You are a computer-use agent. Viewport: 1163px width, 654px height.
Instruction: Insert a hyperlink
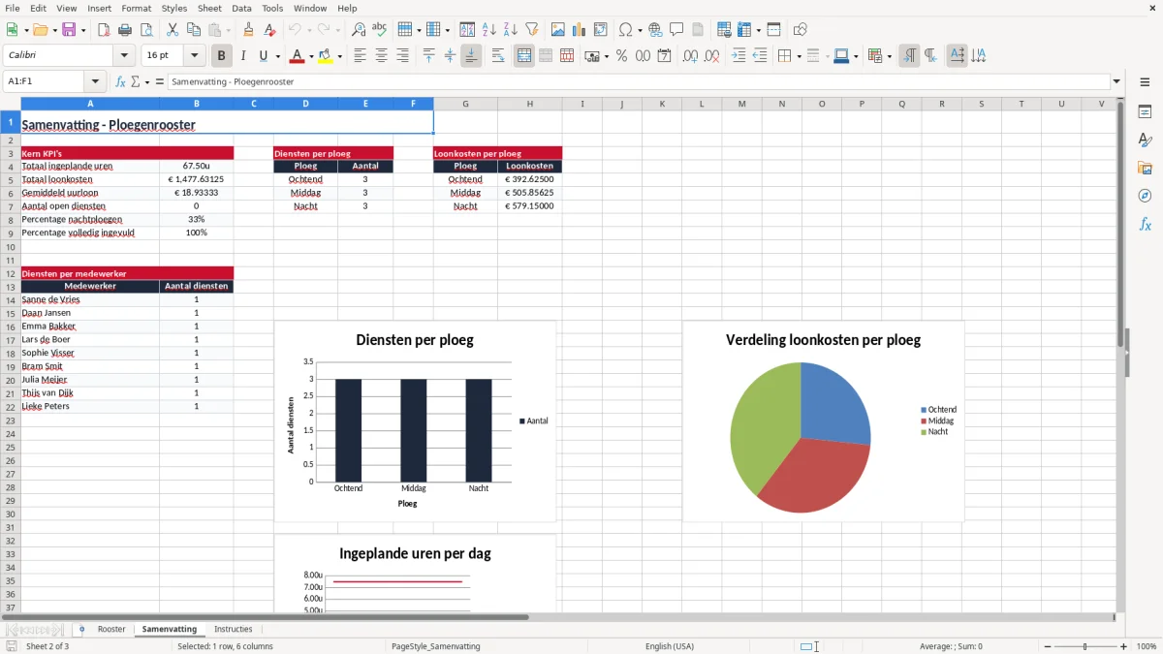[655, 30]
